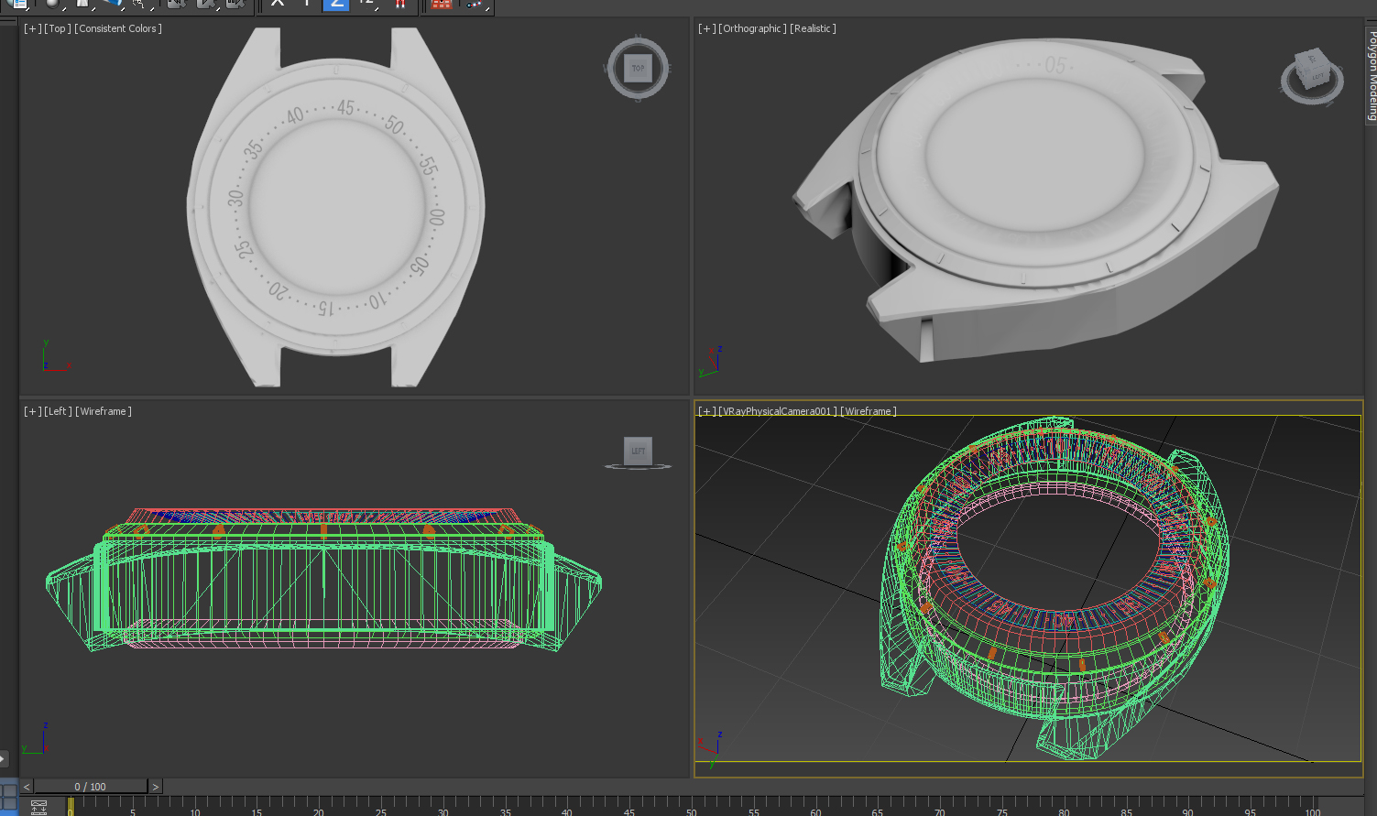Click the 0 / 100 time slider
This screenshot has height=816, width=1377.
click(91, 787)
